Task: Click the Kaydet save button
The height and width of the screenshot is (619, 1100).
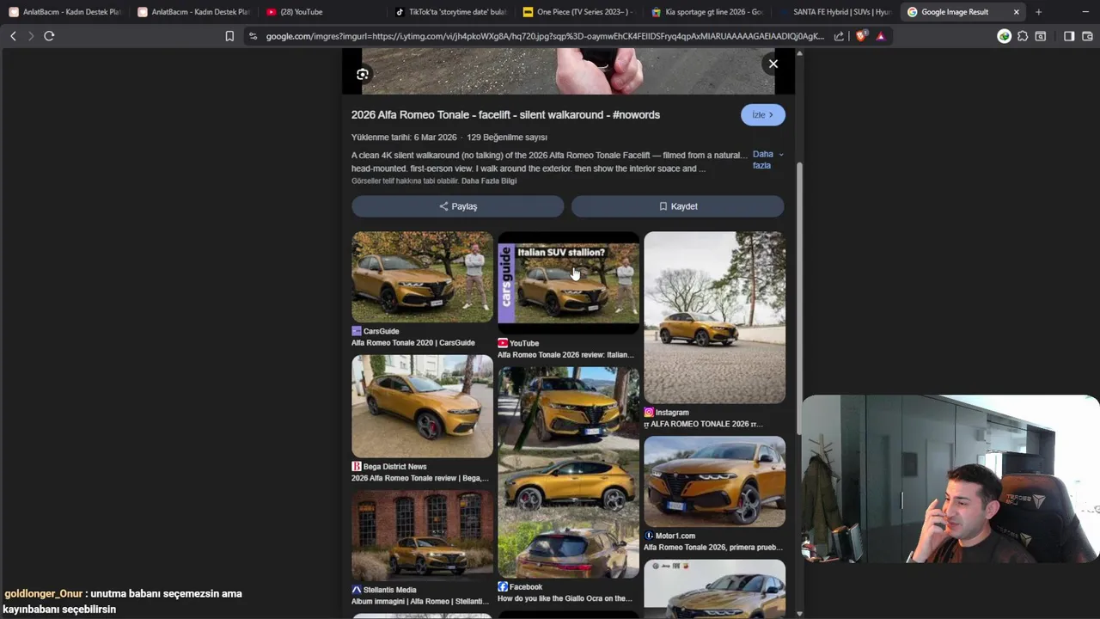Action: point(678,206)
